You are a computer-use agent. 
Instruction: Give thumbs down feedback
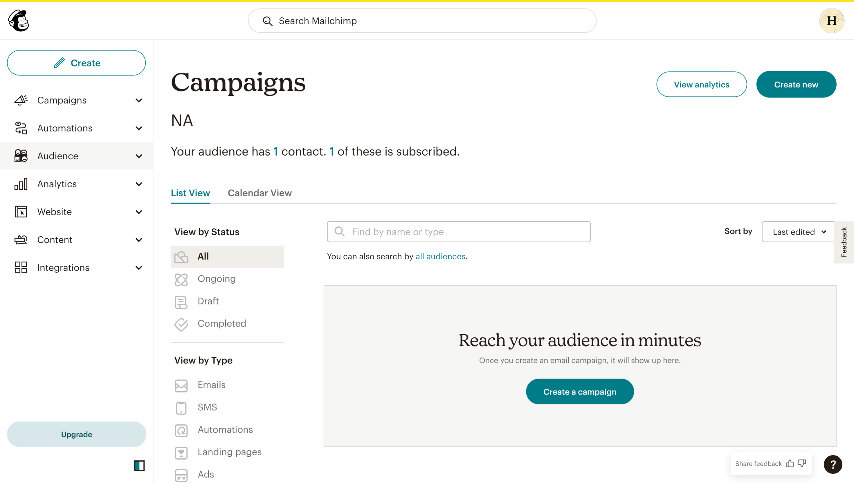tap(802, 463)
